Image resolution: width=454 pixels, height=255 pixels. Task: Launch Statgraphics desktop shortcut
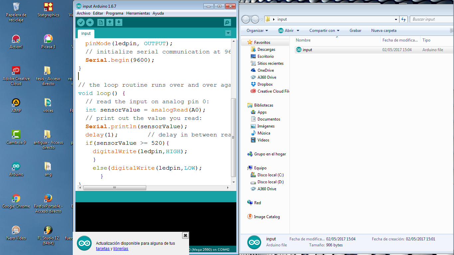coord(48,10)
